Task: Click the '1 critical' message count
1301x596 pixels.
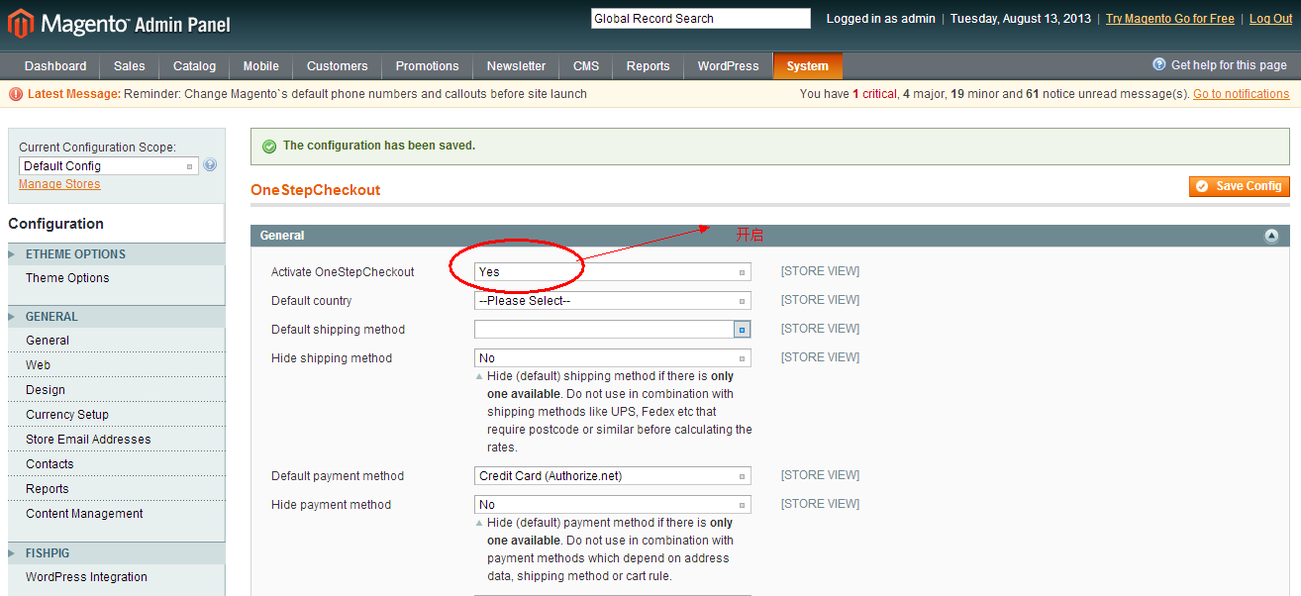Action: (x=874, y=94)
